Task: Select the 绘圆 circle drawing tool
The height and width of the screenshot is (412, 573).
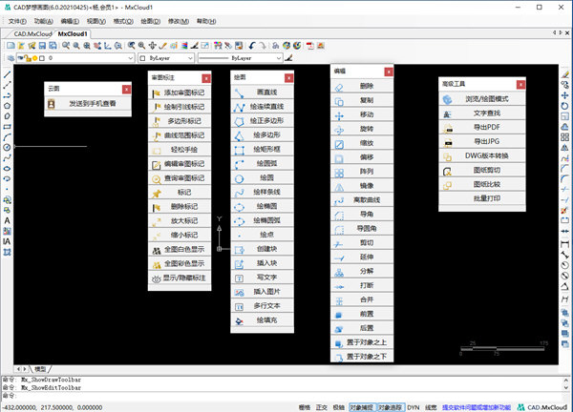Action: point(266,176)
